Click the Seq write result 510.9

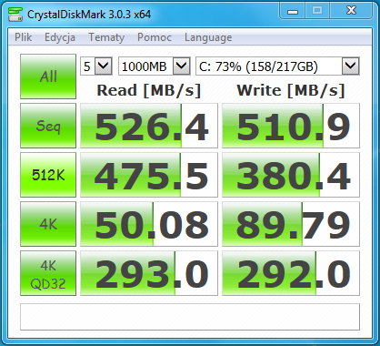[x=291, y=126]
